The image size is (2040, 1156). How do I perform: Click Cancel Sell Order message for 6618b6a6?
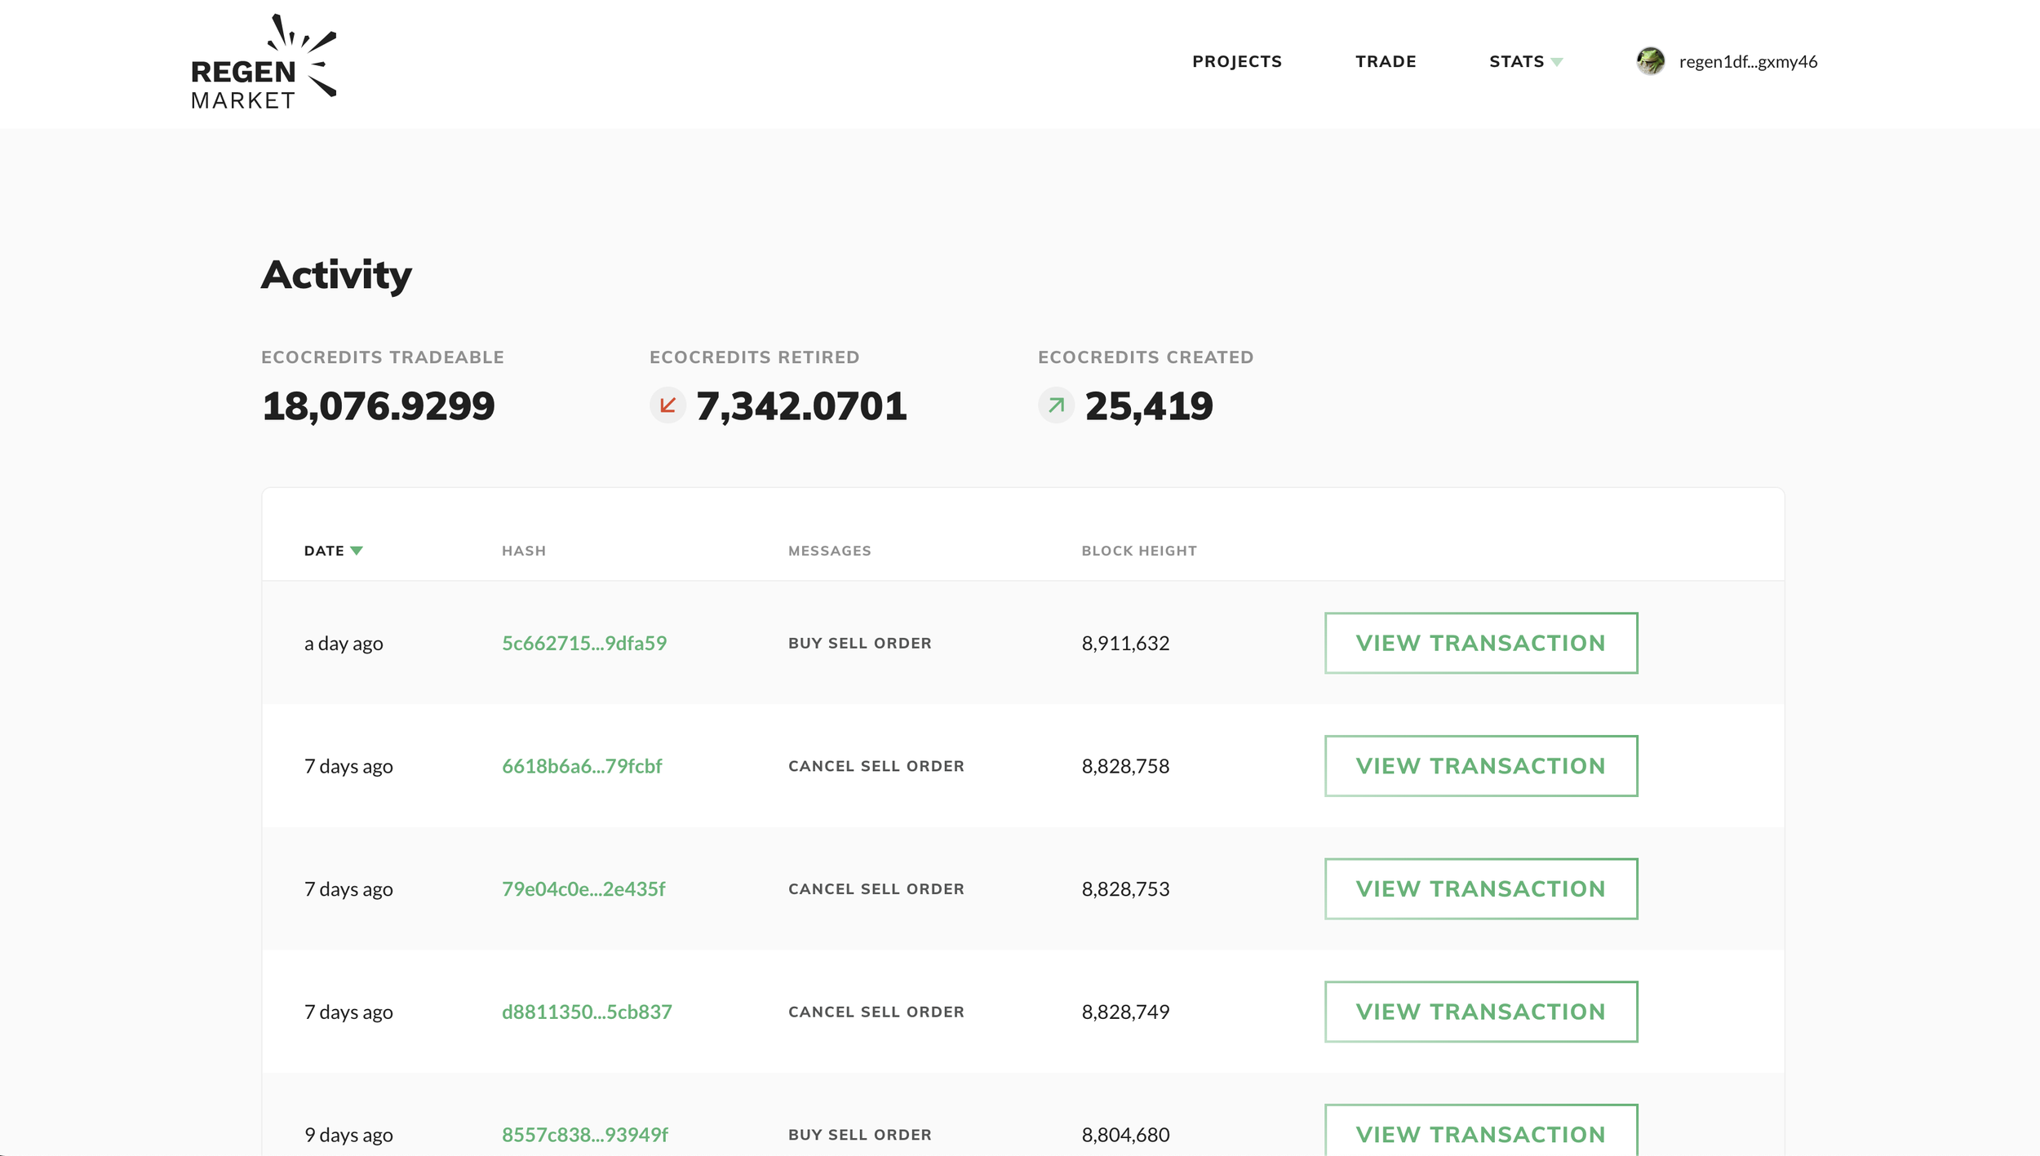coord(876,766)
